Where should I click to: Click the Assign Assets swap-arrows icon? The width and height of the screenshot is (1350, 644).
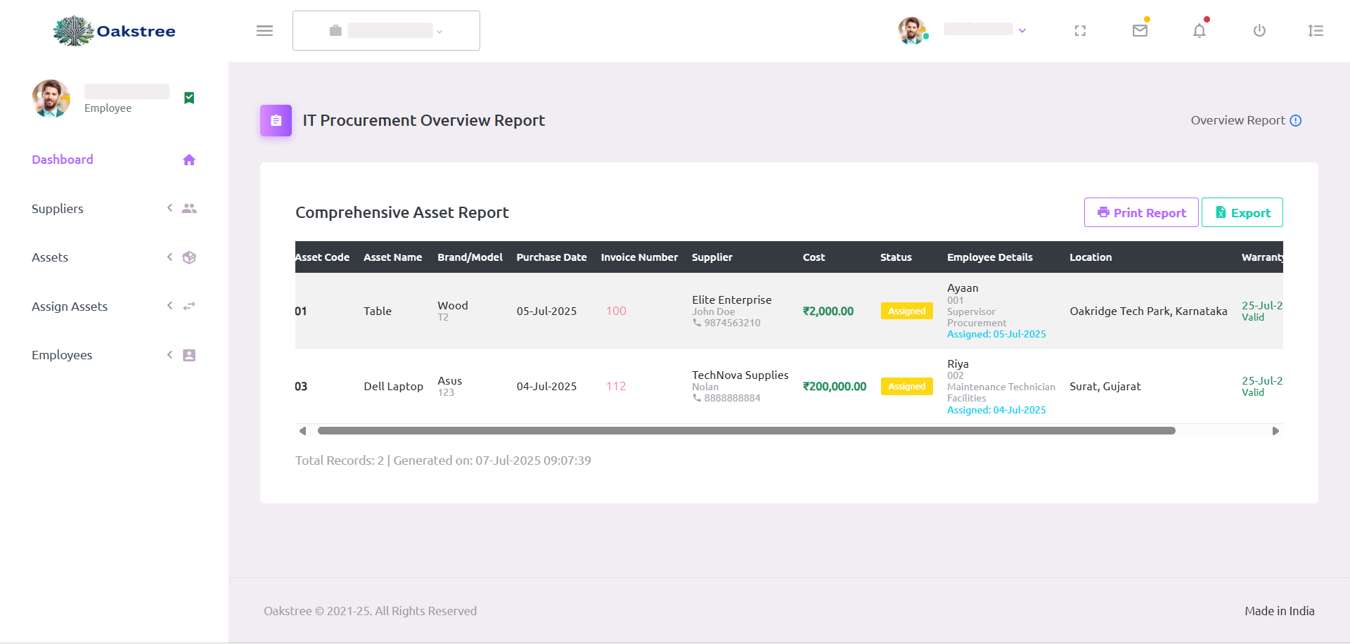188,306
